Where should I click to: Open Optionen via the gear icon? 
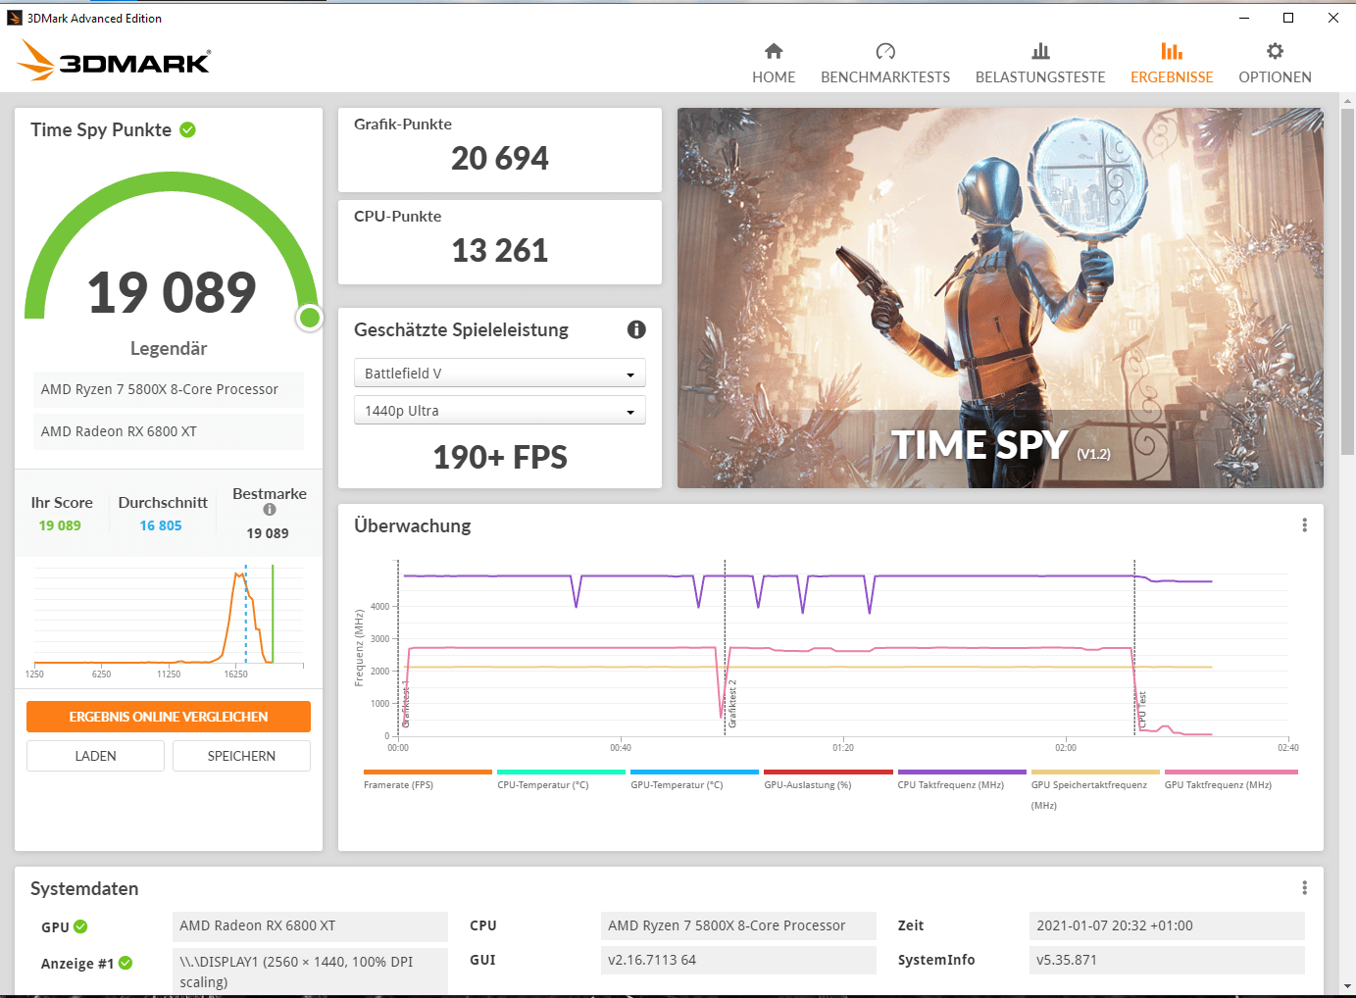click(x=1275, y=51)
